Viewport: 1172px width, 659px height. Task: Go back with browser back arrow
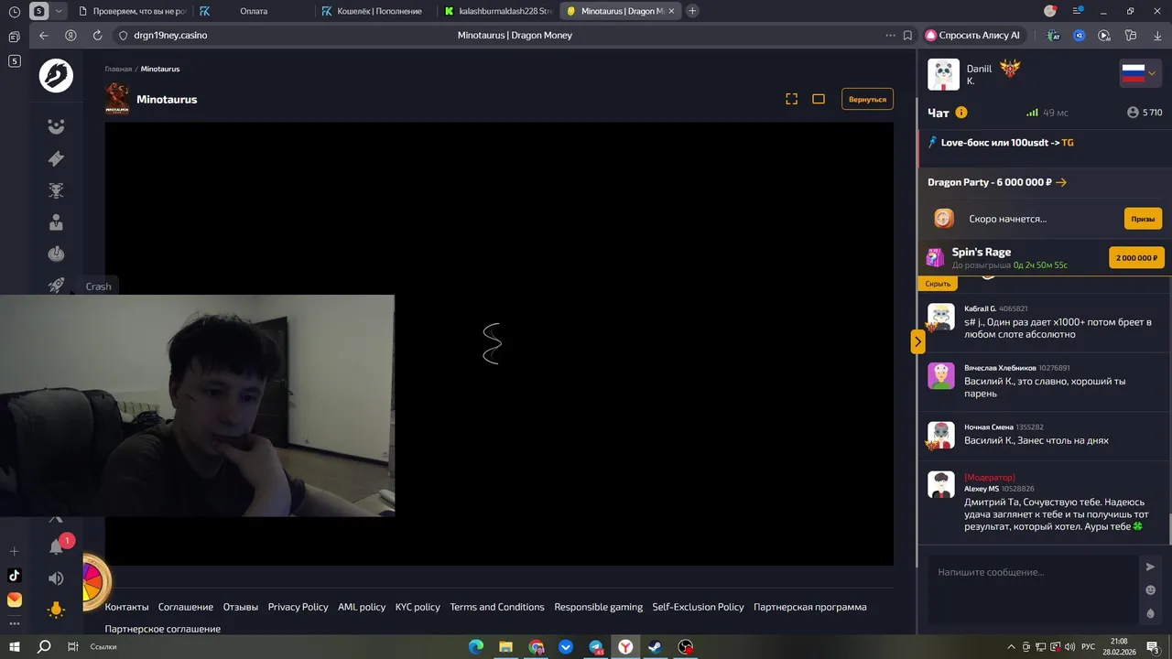pyautogui.click(x=44, y=35)
